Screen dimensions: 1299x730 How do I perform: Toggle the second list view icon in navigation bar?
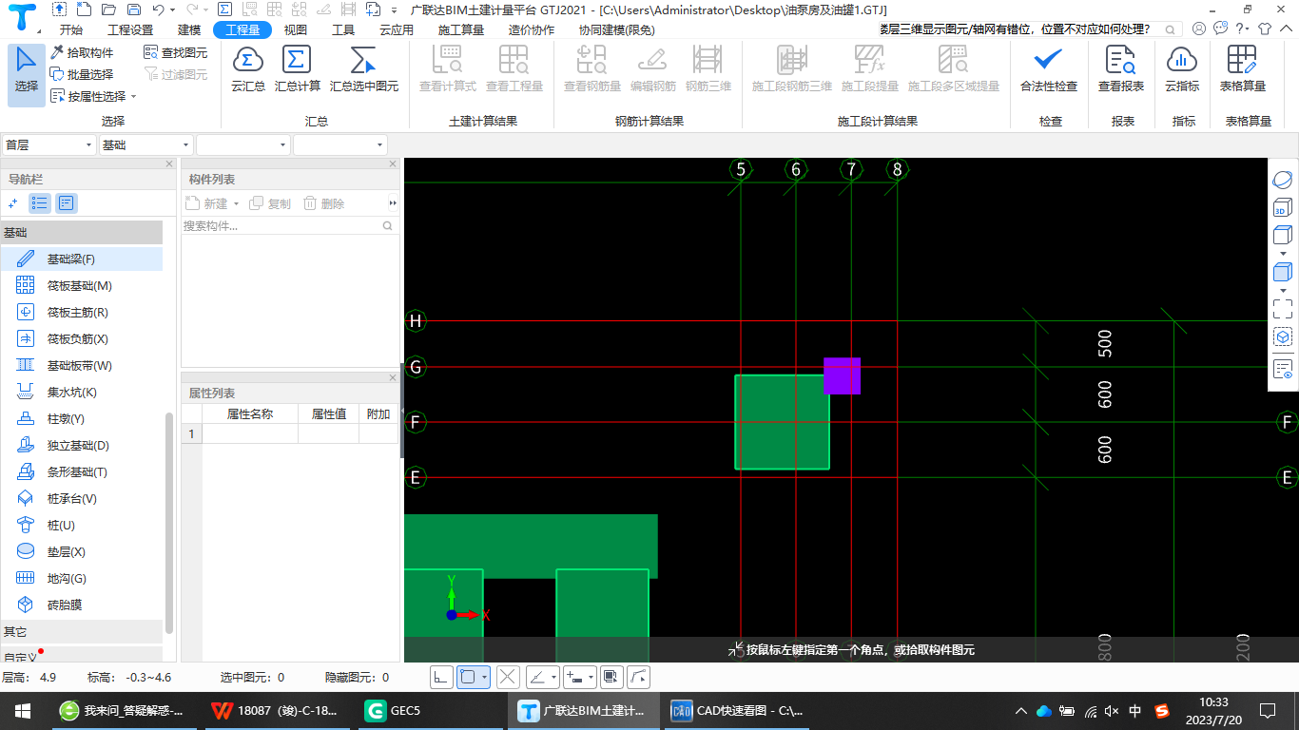66,202
